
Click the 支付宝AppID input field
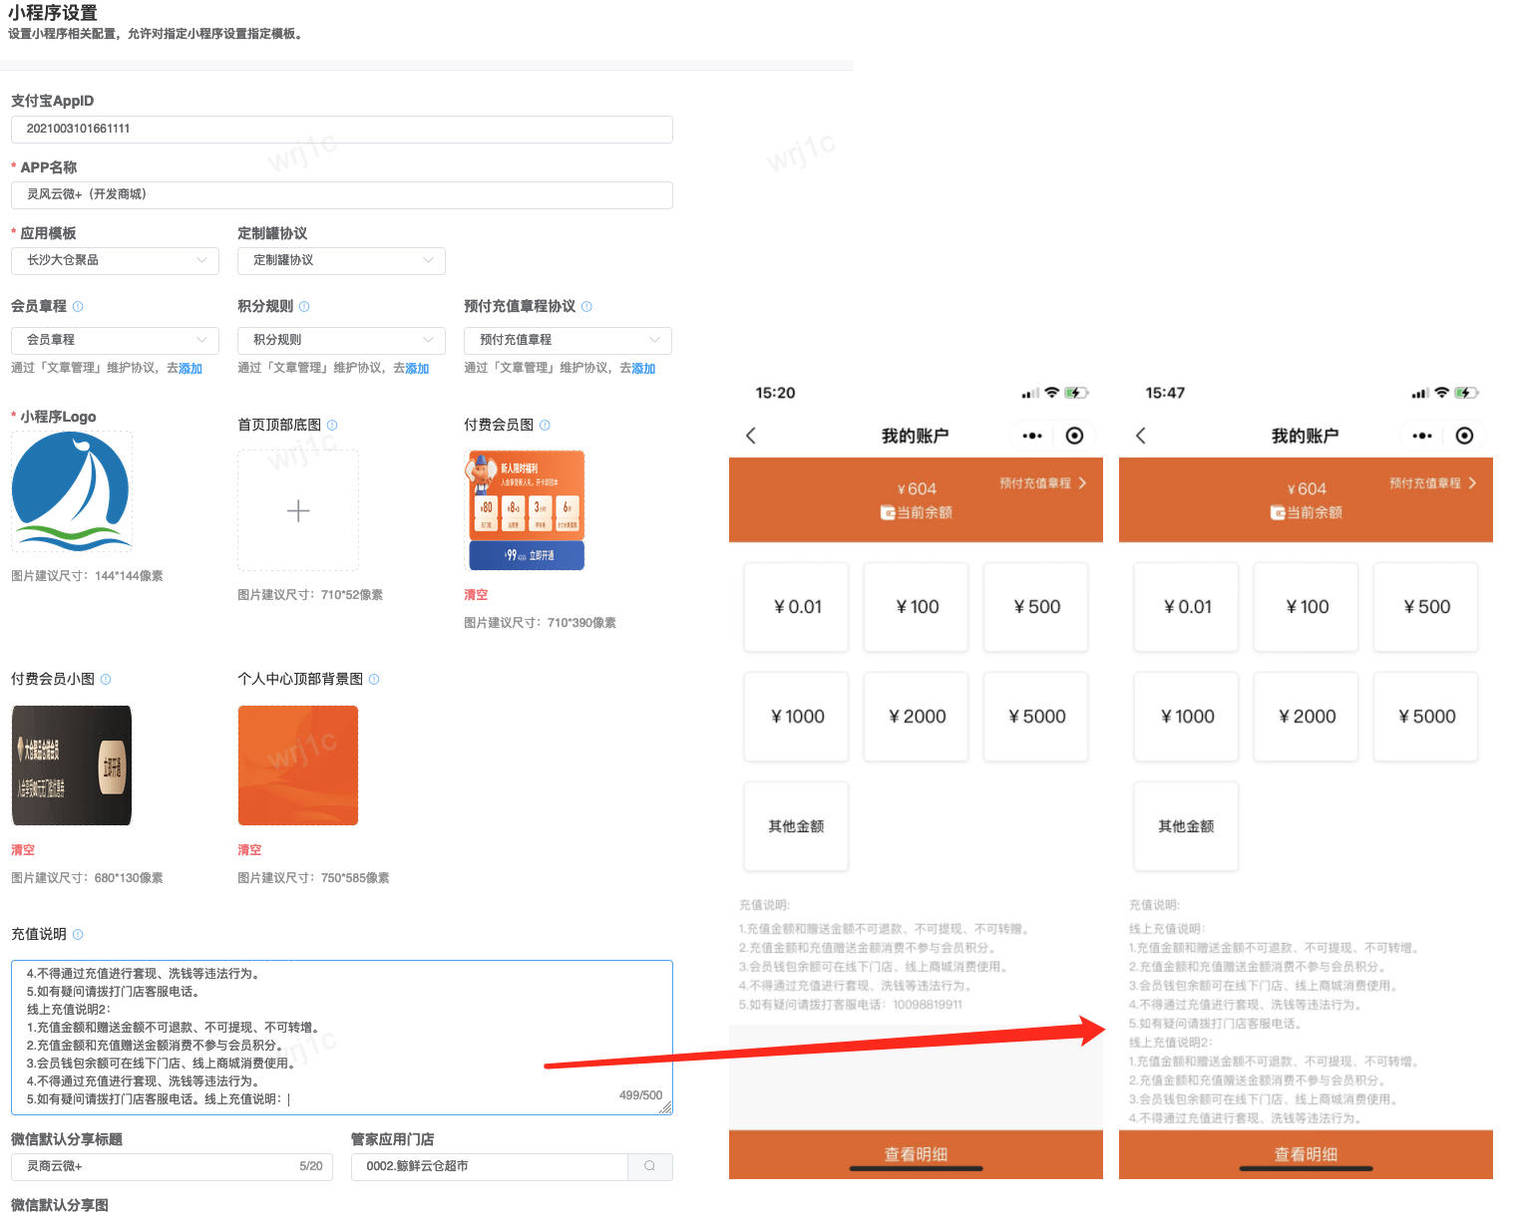coord(341,130)
